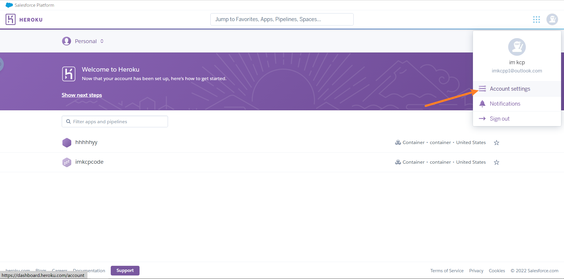Open Account settings from user menu

click(x=510, y=89)
